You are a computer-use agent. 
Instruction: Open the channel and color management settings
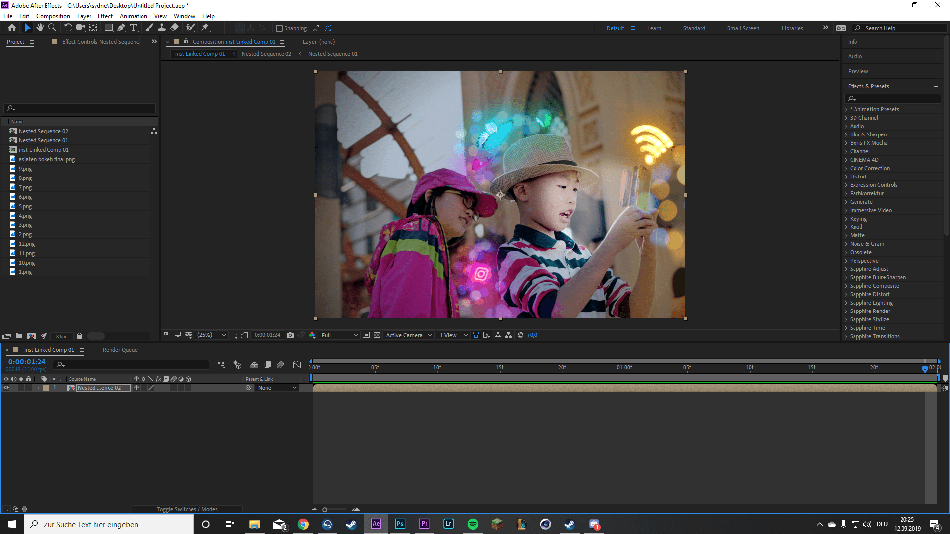click(x=312, y=335)
